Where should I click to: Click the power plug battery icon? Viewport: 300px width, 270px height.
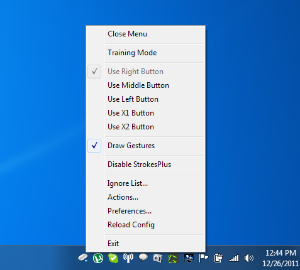[x=218, y=258]
